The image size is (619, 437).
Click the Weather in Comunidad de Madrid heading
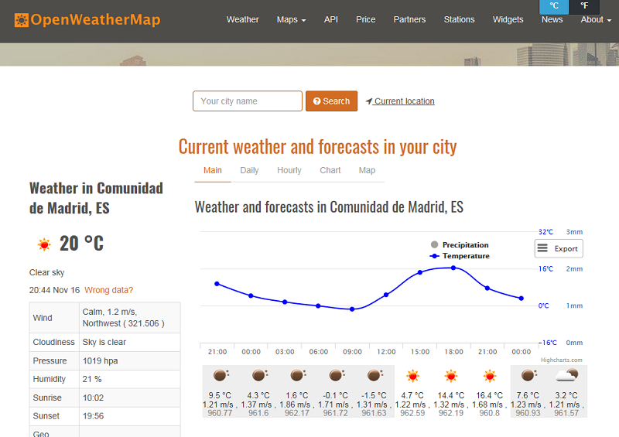[96, 198]
